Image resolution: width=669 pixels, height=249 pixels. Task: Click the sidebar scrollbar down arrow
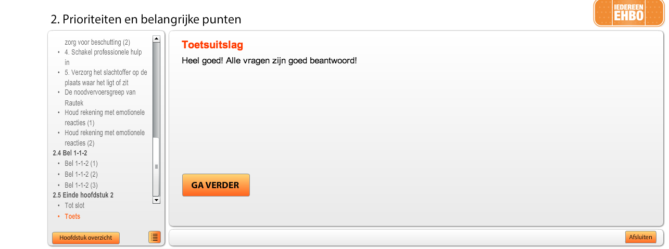coord(156,200)
